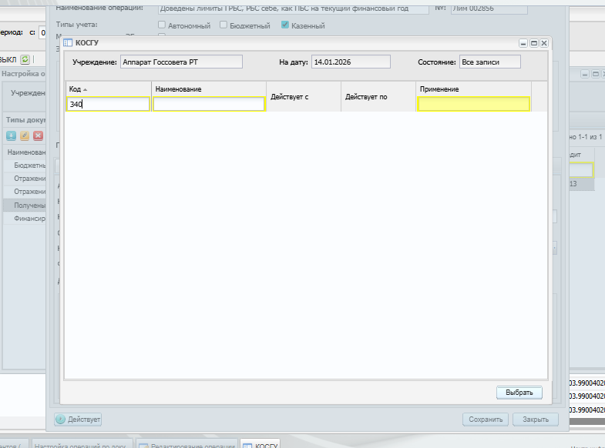This screenshot has height=448, width=605.
Task: Select the Получены... row in types list
Action: pyautogui.click(x=25, y=206)
